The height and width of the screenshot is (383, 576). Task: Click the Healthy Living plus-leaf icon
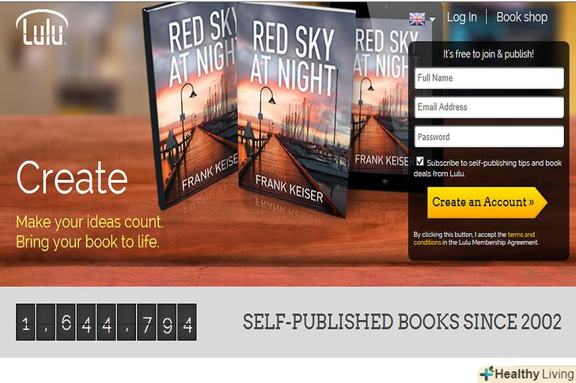coord(487,374)
